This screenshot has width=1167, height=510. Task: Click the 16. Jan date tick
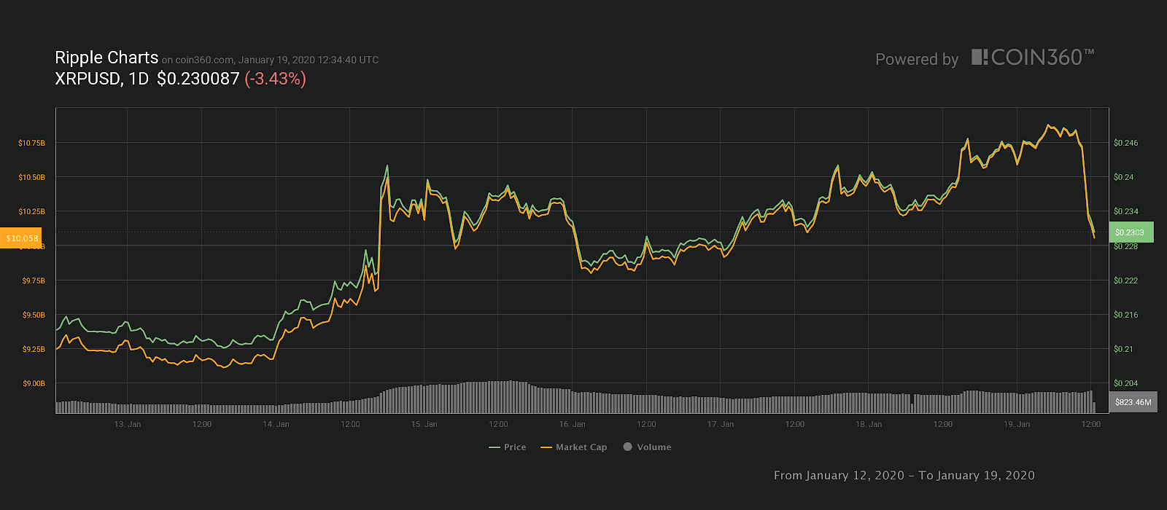click(x=573, y=424)
